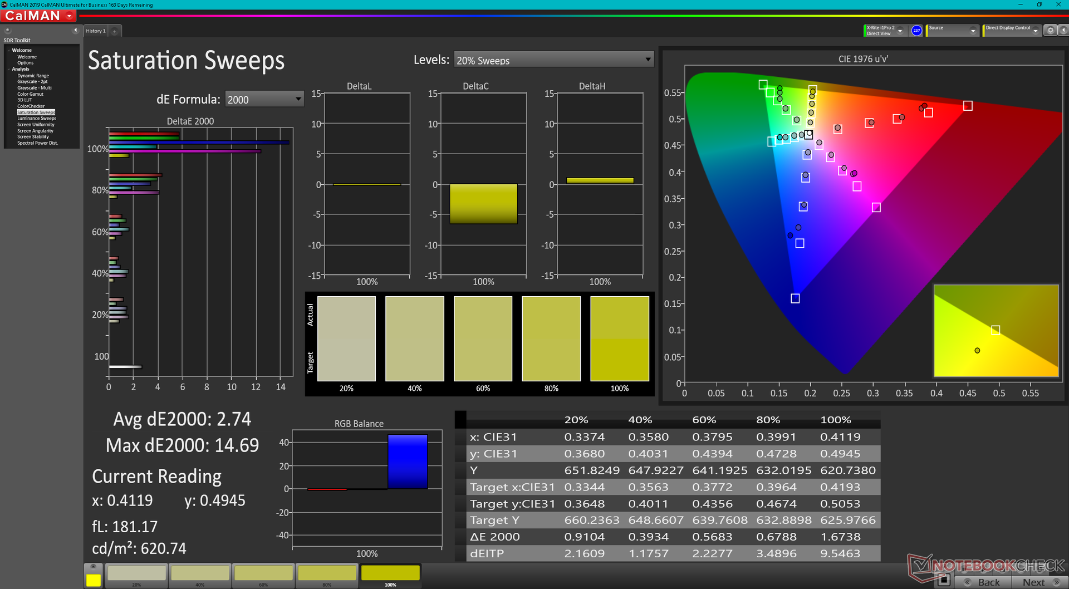Open ColorChecker in the Analysis list

click(31, 106)
